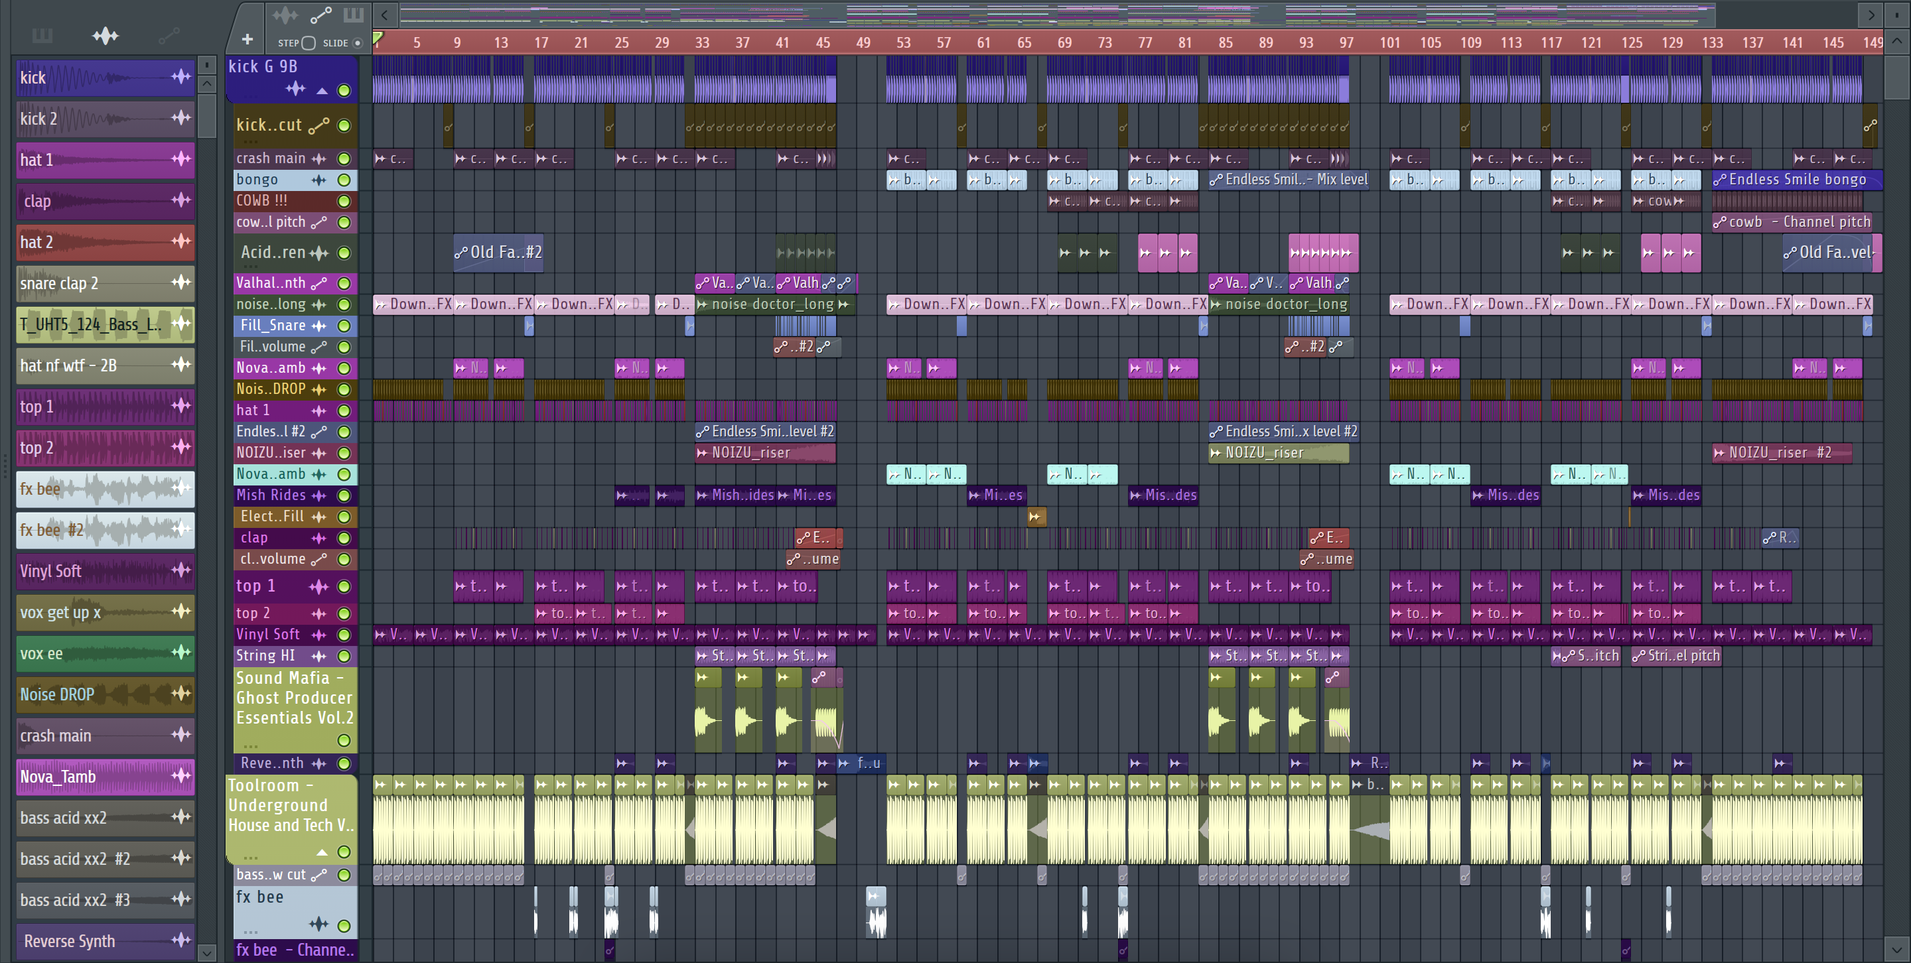Select the cowb - Channel pitch automation clip

pyautogui.click(x=1792, y=222)
